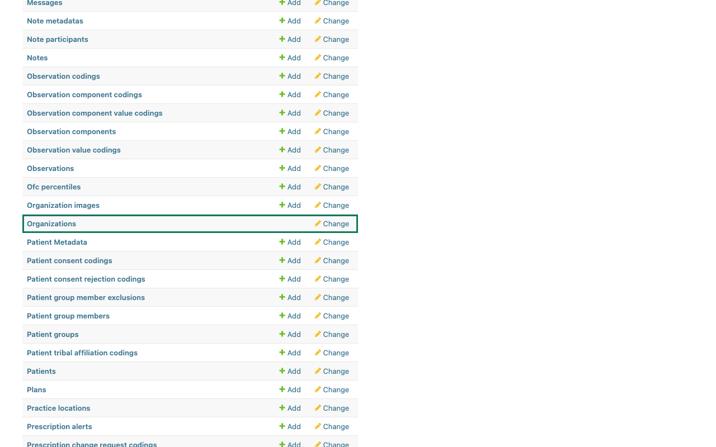This screenshot has height=447, width=716.
Task: Click the plus icon for Prescription alerts
Action: point(282,426)
